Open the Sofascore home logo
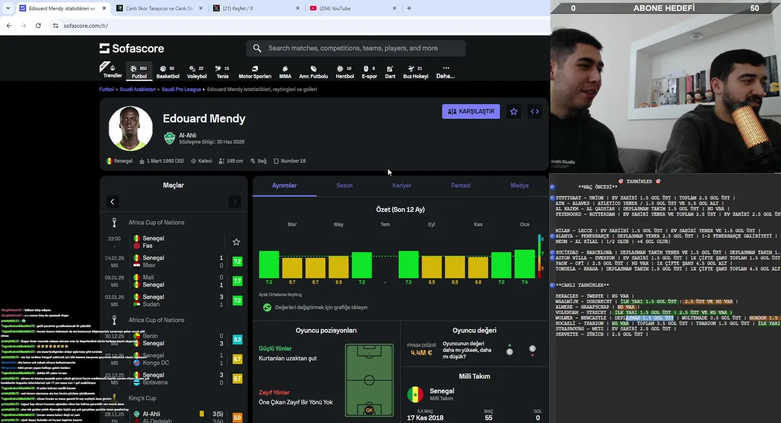 point(132,48)
